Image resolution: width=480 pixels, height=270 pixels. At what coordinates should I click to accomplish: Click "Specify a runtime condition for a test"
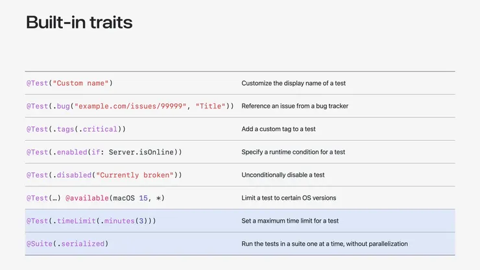tap(293, 152)
